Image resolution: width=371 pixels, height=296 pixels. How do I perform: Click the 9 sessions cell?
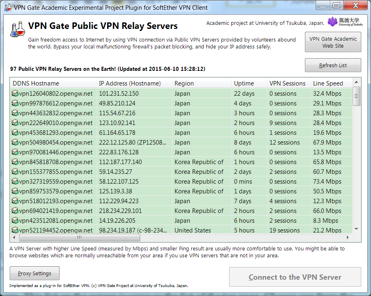click(283, 123)
